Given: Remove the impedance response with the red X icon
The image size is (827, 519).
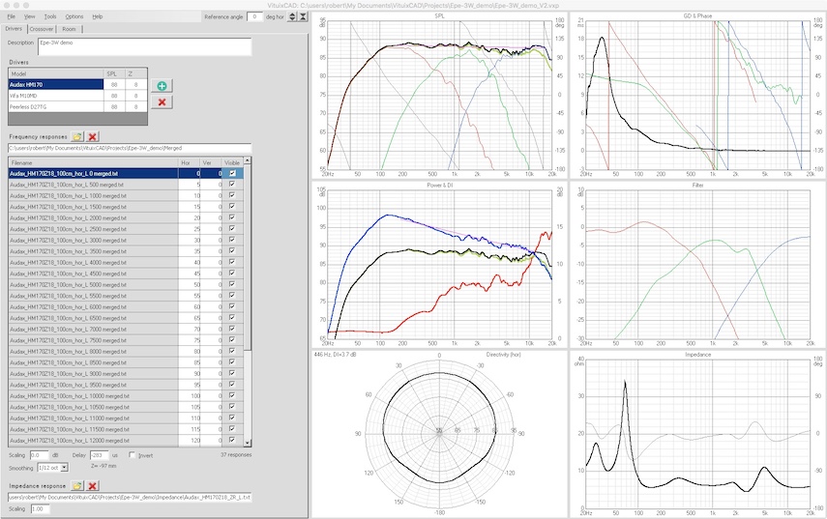Looking at the screenshot, I should pyautogui.click(x=92, y=486).
